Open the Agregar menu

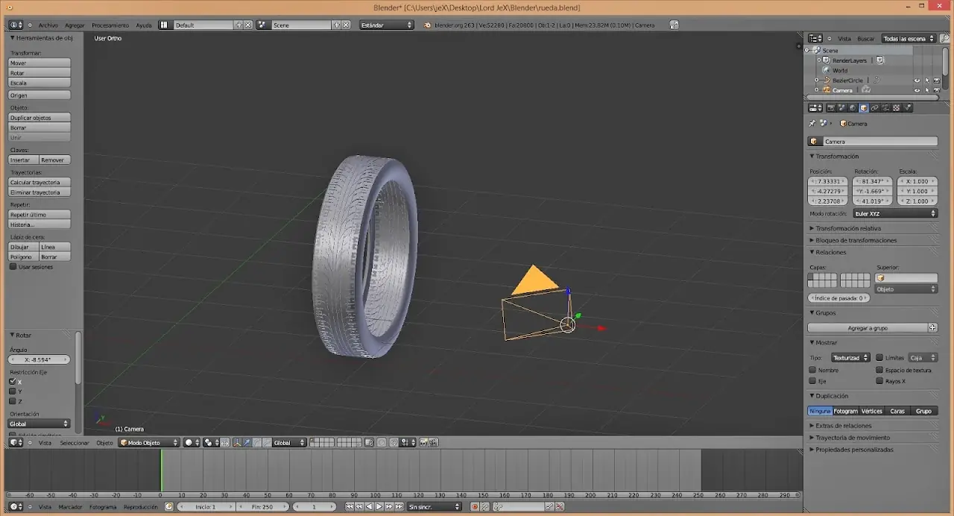[75, 25]
